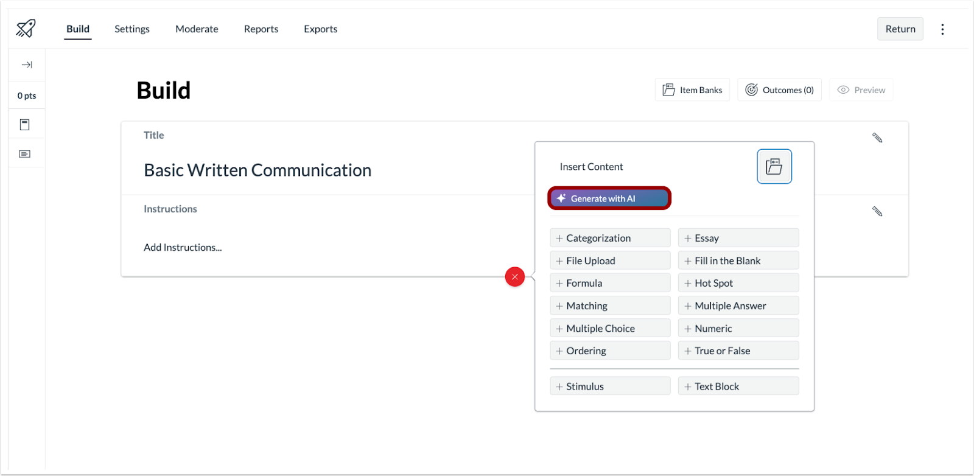Open the quiz navigator page icon
974x476 pixels.
pos(25,125)
